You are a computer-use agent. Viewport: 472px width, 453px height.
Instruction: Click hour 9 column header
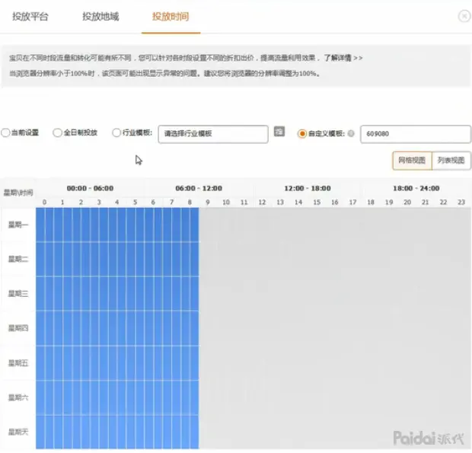click(208, 203)
